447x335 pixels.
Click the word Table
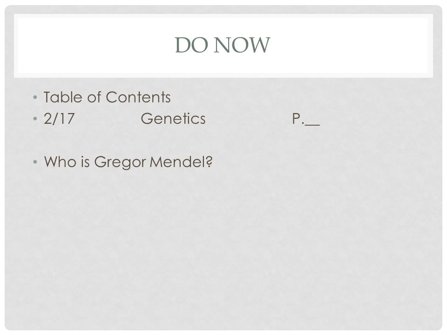pos(63,97)
